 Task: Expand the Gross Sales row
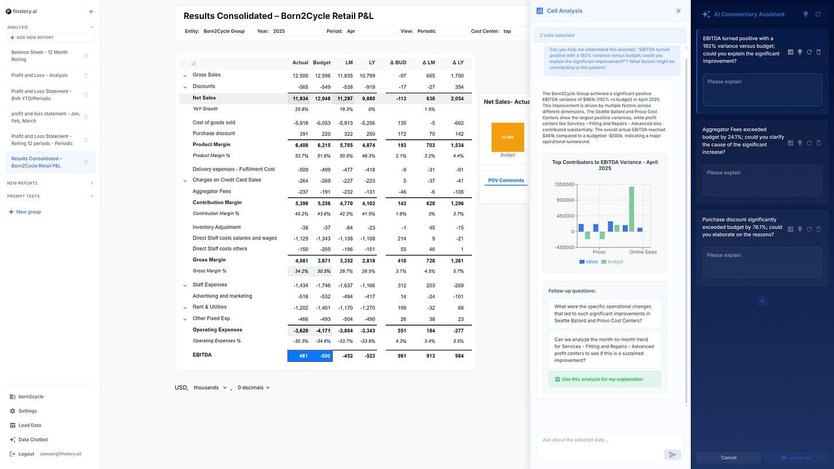coord(185,76)
